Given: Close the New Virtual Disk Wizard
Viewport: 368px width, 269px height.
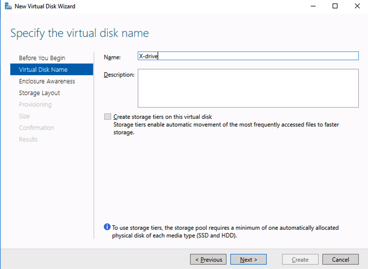Looking at the screenshot, I should [x=357, y=6].
